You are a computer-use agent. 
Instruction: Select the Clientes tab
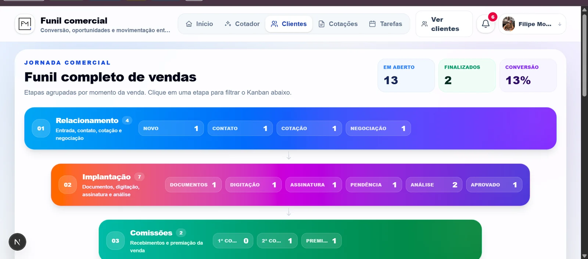(289, 24)
